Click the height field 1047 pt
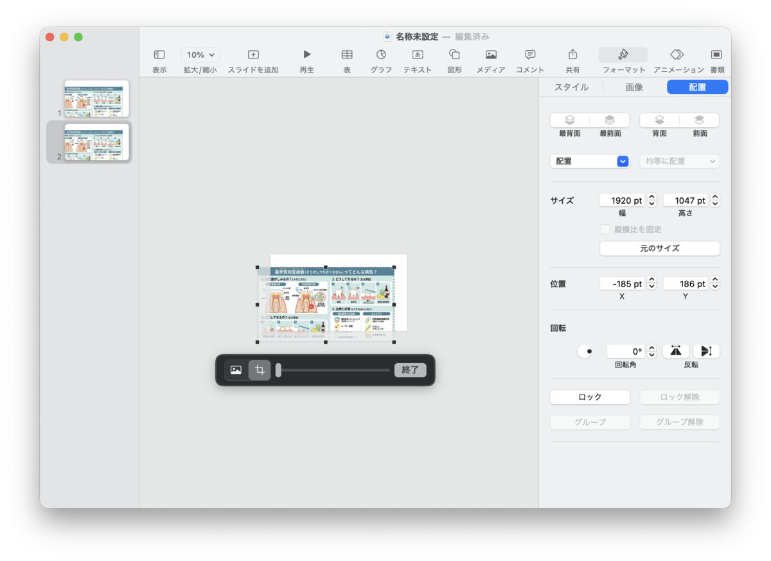771x561 pixels. [686, 200]
